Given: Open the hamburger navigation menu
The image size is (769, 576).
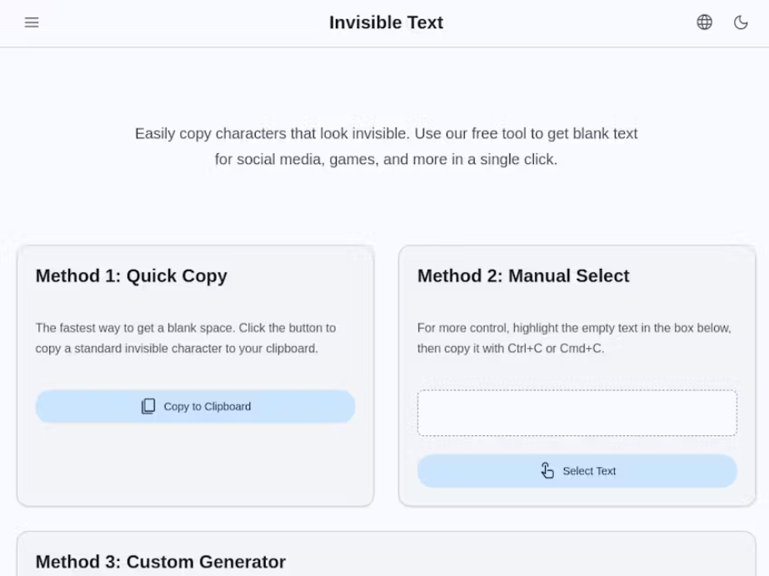Looking at the screenshot, I should pos(32,22).
